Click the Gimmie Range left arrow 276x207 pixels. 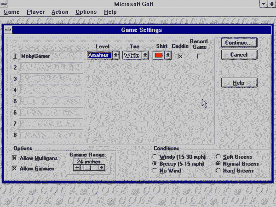tap(77, 168)
